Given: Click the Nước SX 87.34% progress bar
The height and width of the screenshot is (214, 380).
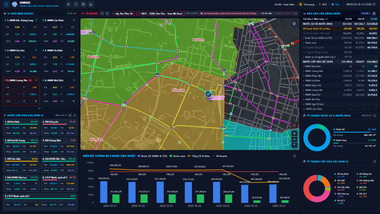Looking at the screenshot, I should pos(354,132).
